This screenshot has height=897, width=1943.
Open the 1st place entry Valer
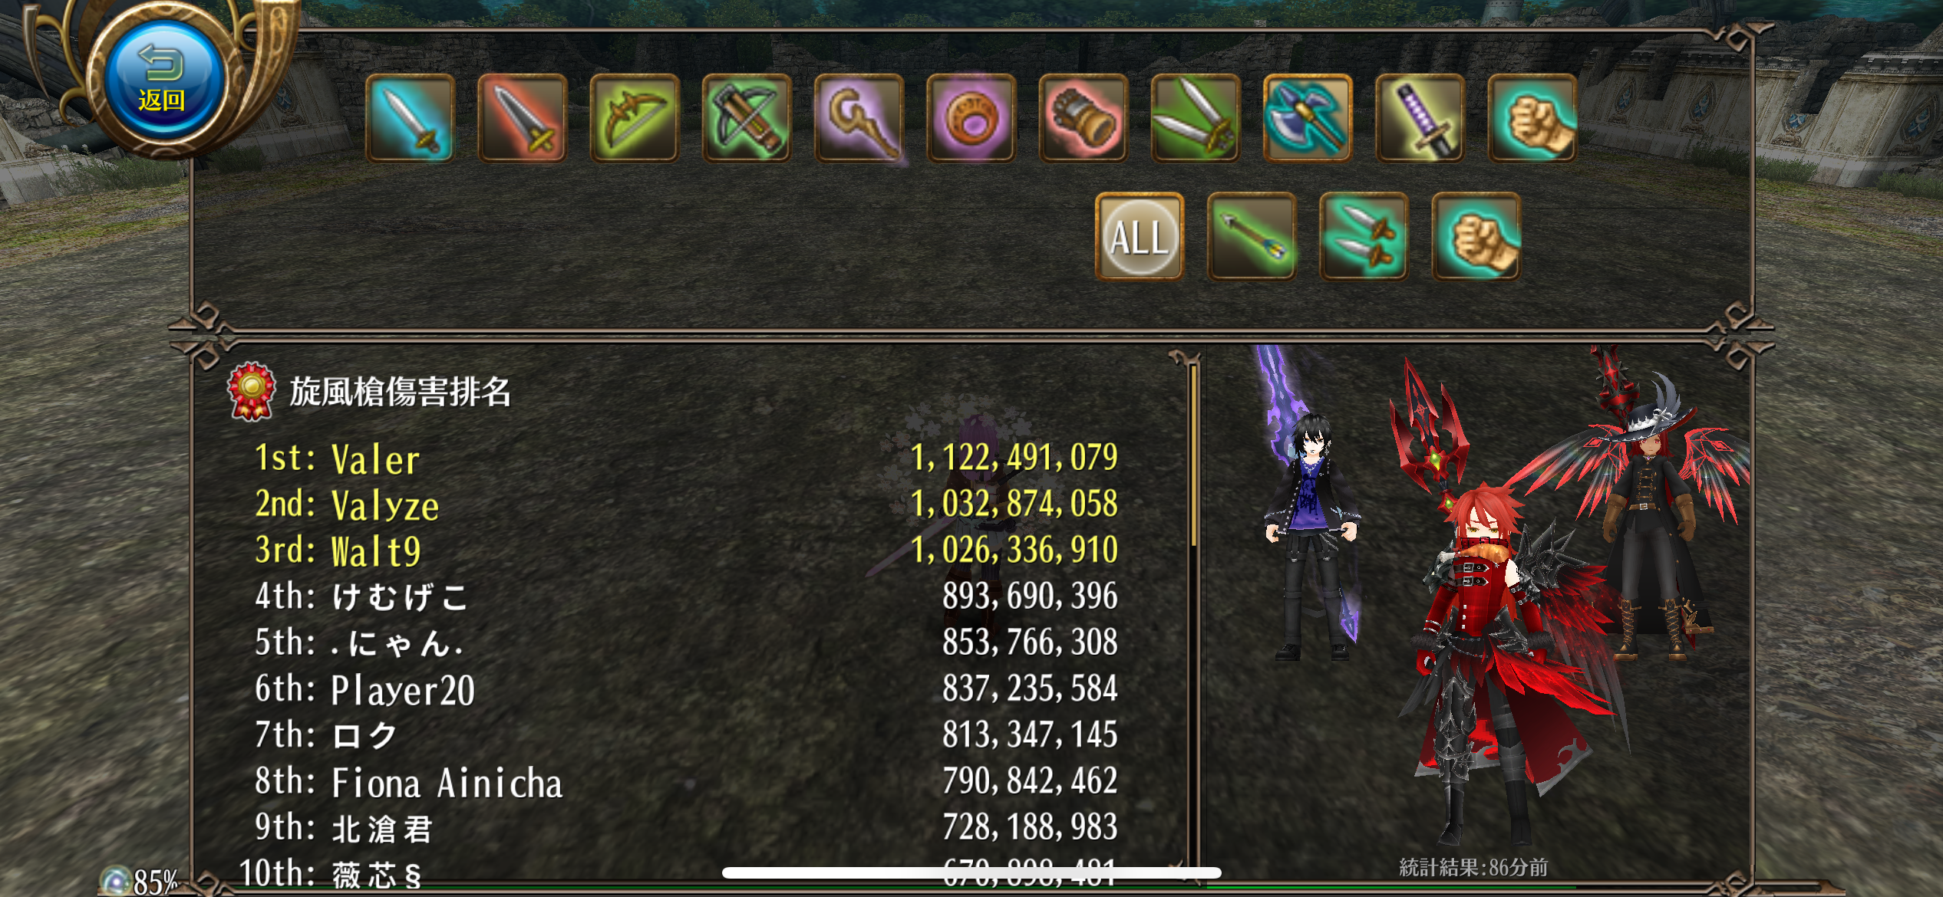coord(686,458)
